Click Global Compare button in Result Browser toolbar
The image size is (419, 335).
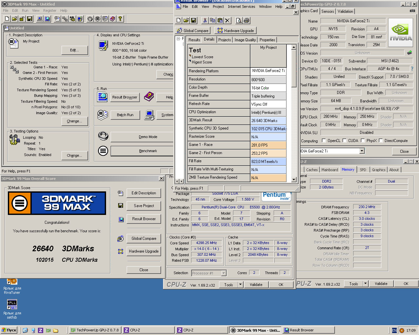(193, 30)
